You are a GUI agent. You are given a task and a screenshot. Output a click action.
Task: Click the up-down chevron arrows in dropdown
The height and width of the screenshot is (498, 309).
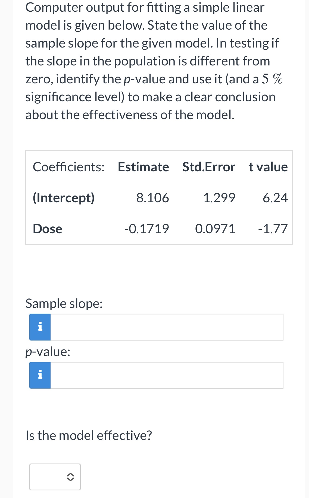pyautogui.click(x=70, y=477)
